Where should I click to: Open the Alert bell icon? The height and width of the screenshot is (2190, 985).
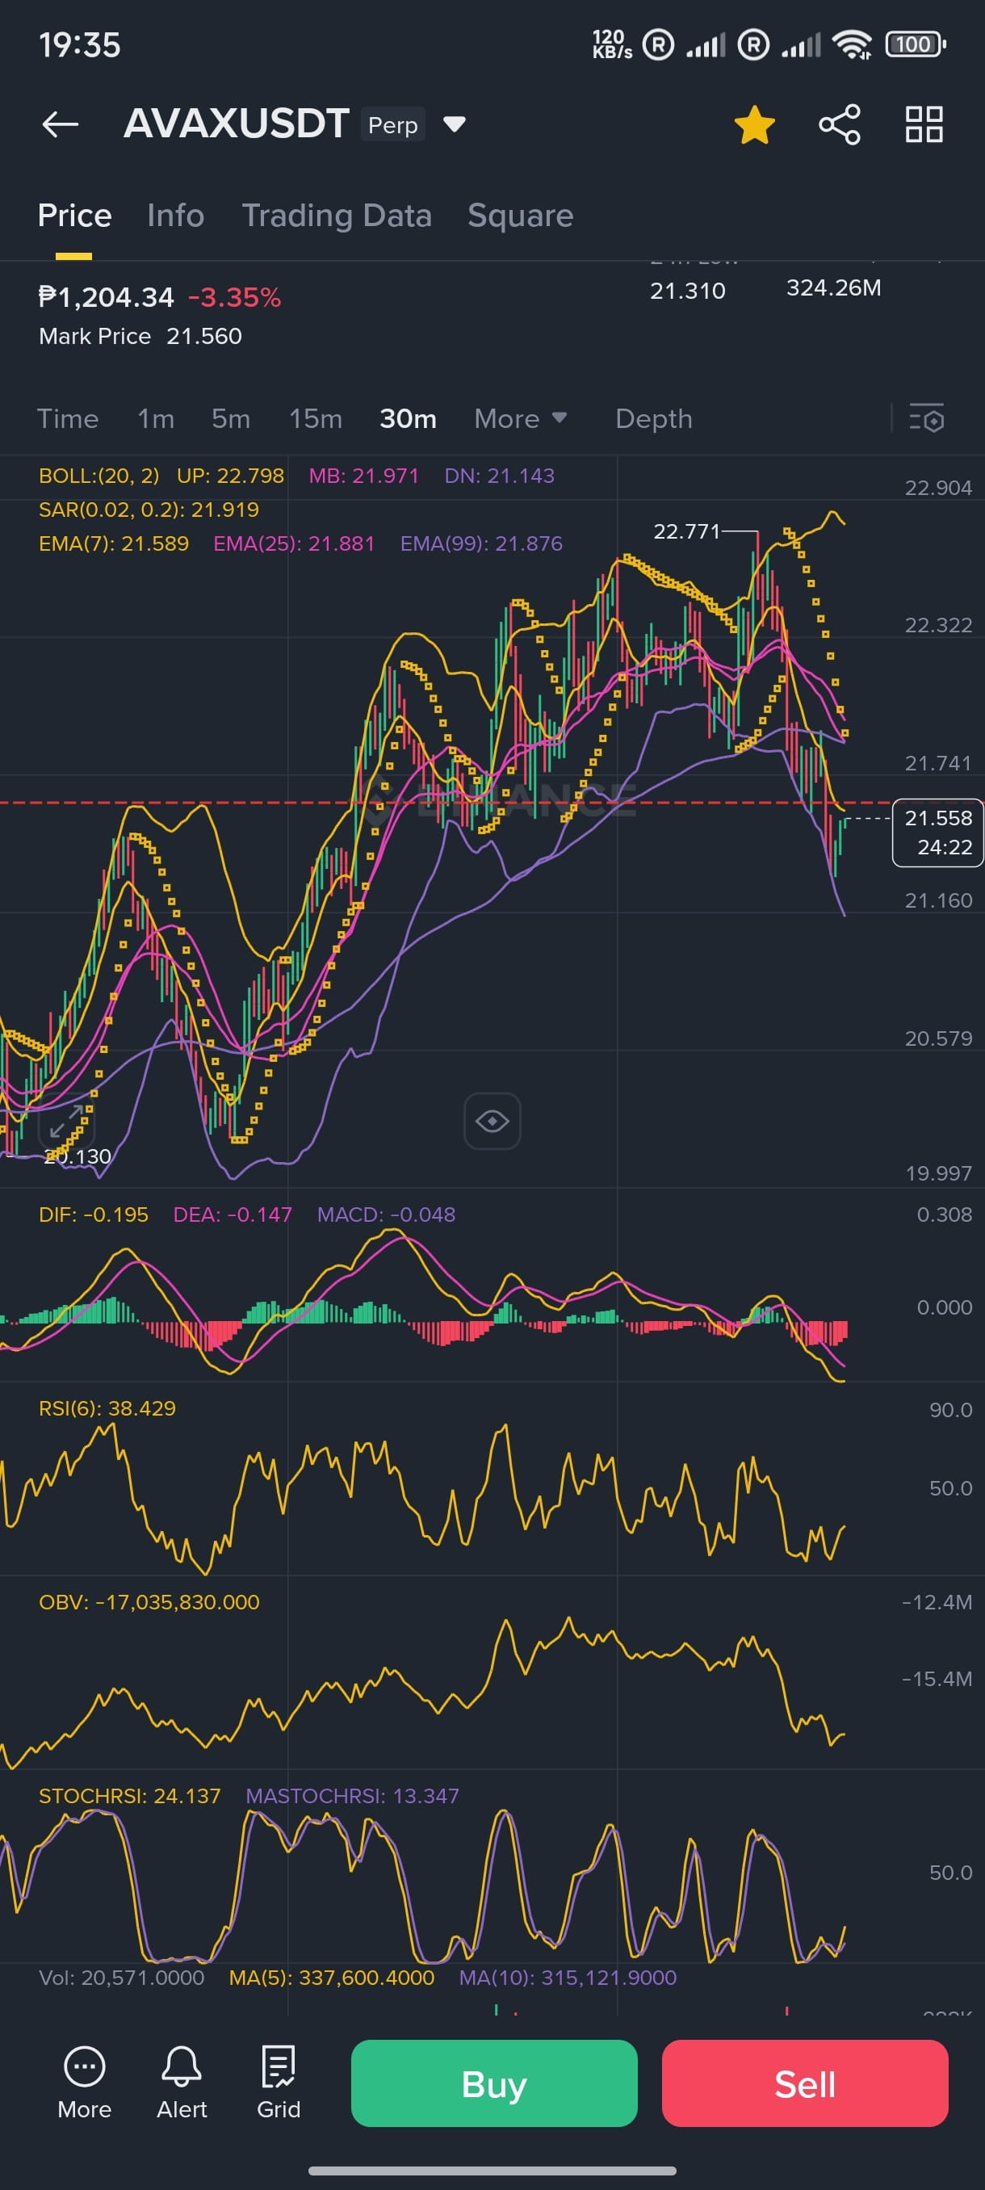point(182,2083)
